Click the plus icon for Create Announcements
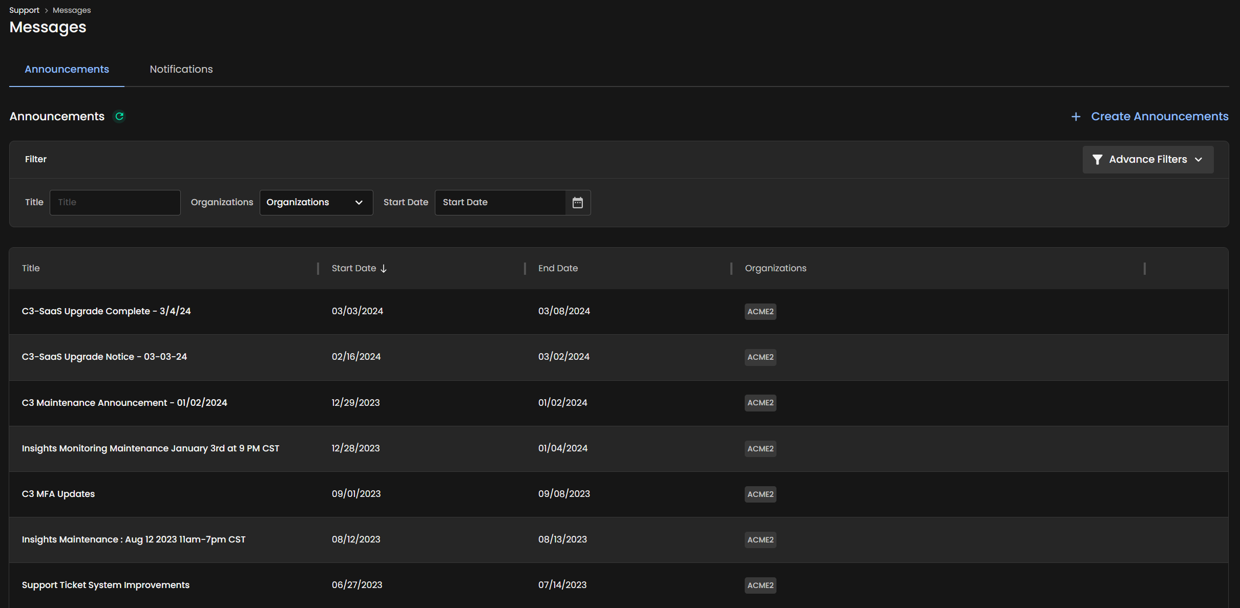1240x608 pixels. [1076, 117]
